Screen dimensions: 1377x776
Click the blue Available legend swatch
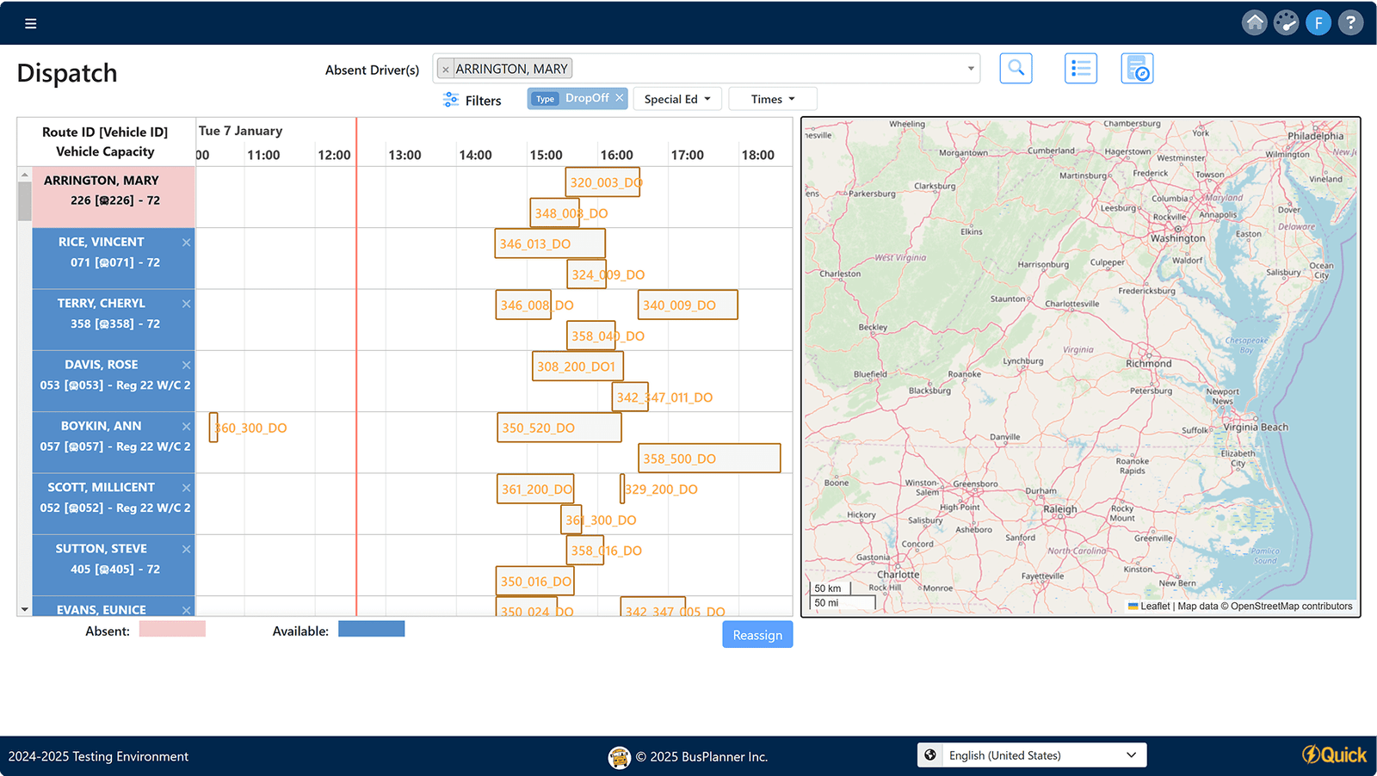tap(371, 630)
